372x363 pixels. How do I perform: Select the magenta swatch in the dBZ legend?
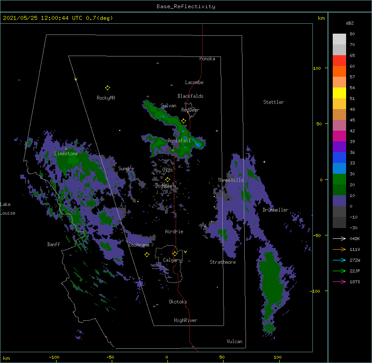click(x=339, y=136)
